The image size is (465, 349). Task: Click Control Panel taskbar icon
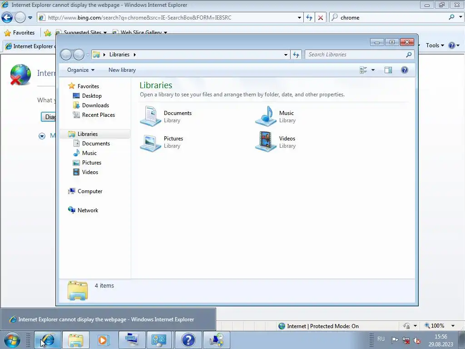(x=159, y=340)
